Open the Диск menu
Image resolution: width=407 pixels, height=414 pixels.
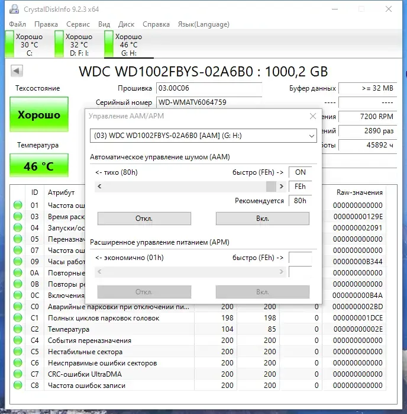pos(127,24)
